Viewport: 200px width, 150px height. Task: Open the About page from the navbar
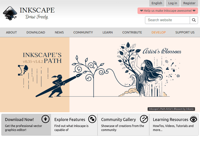[11, 32]
